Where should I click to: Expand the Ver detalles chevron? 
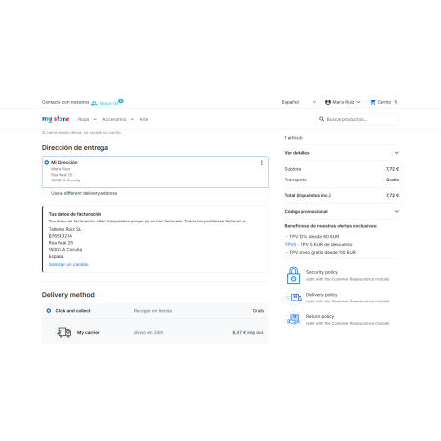(397, 153)
